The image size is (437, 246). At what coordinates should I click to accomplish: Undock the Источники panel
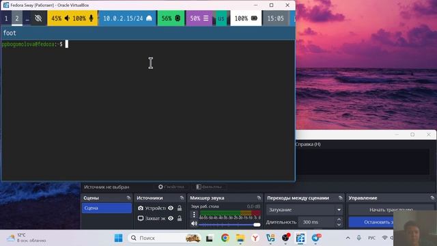pyautogui.click(x=182, y=197)
